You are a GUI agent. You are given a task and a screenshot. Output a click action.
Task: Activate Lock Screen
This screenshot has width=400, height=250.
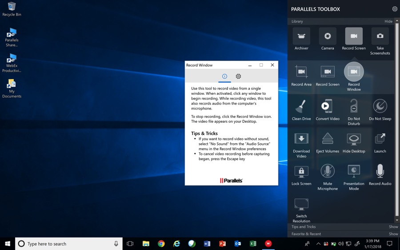click(301, 172)
